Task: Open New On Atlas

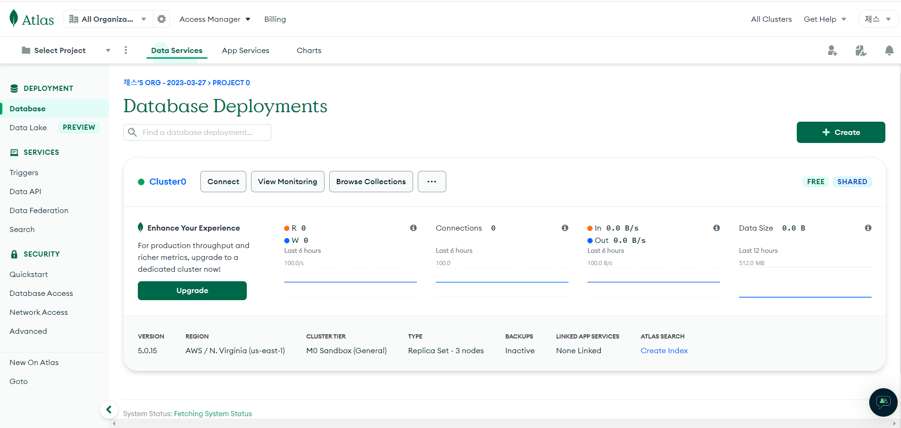Action: pos(34,363)
